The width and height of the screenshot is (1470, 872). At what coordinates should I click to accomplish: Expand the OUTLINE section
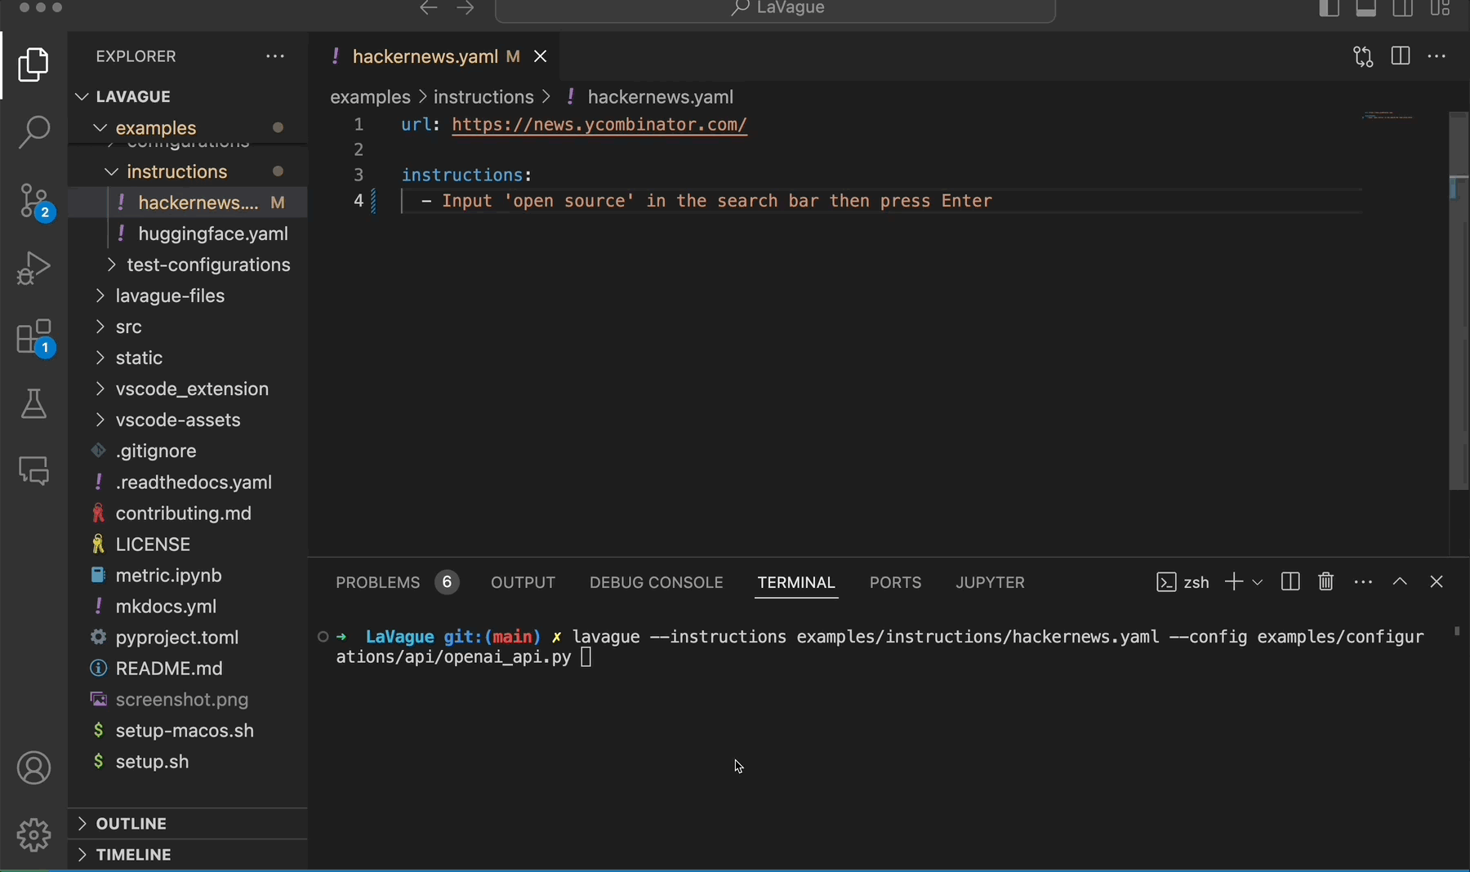pyautogui.click(x=188, y=823)
